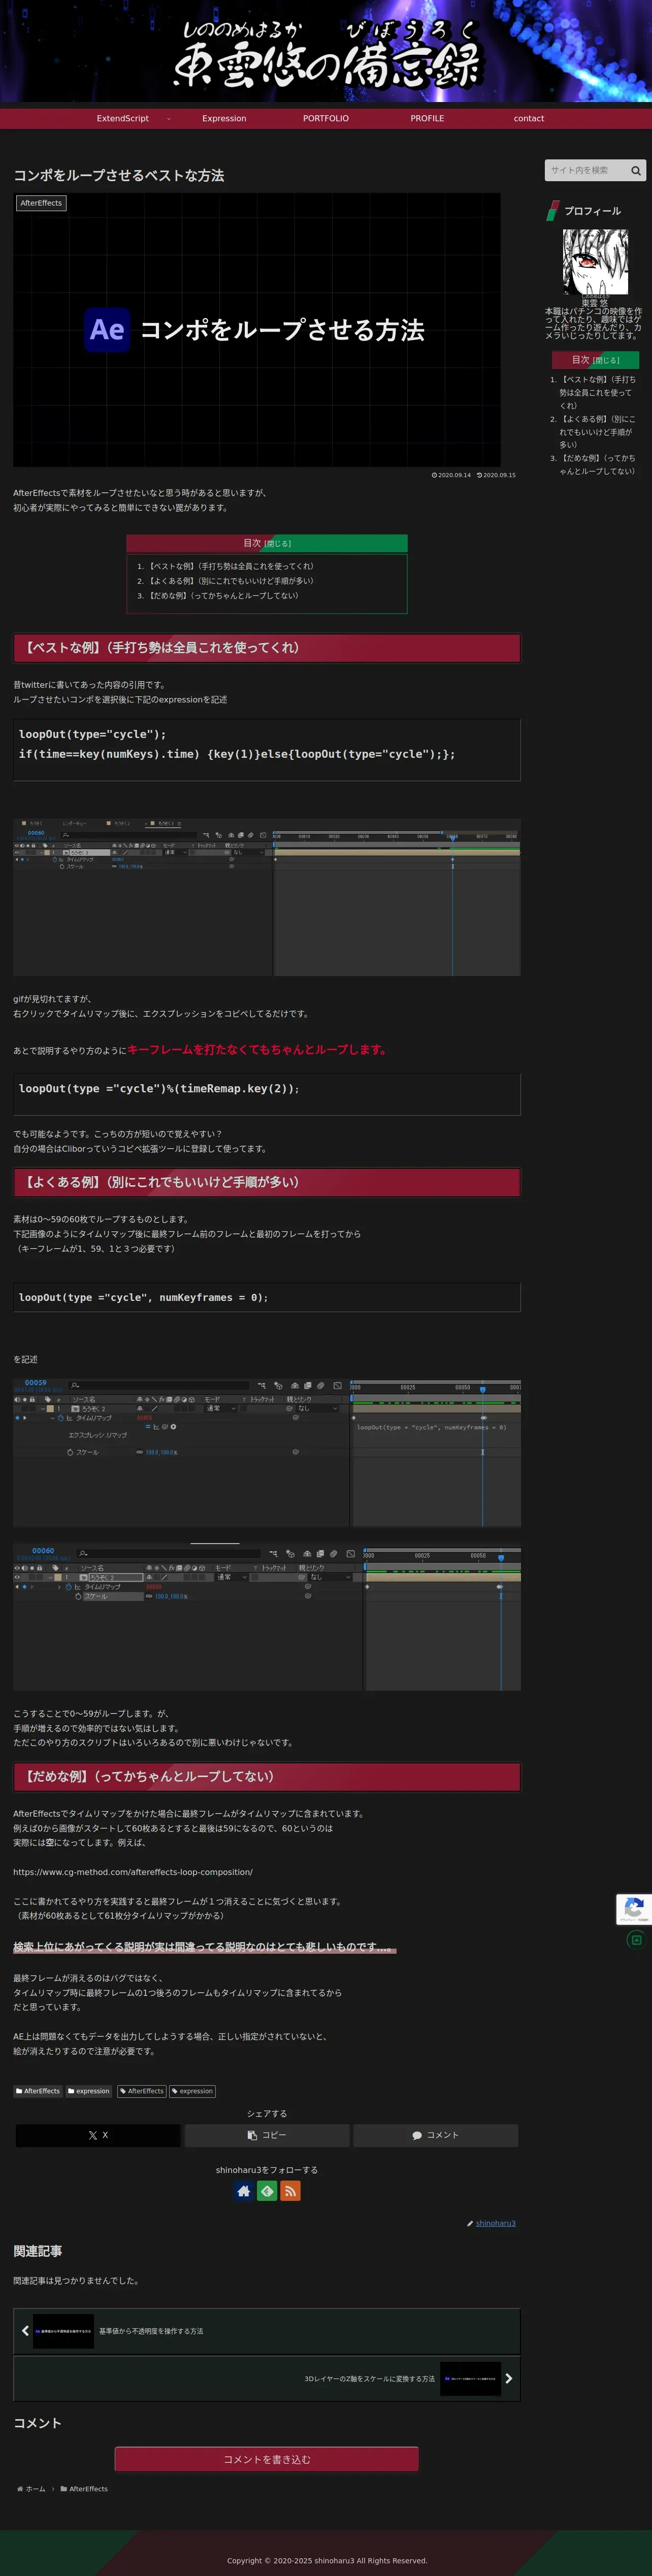Click the loopOut numKeyframes = 0 code block

click(267, 1297)
